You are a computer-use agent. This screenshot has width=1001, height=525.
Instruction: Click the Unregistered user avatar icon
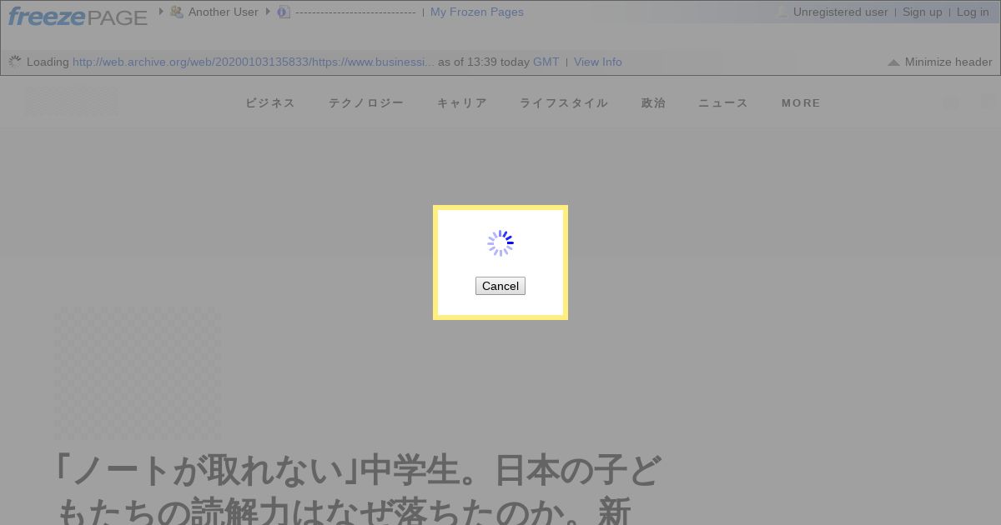782,12
